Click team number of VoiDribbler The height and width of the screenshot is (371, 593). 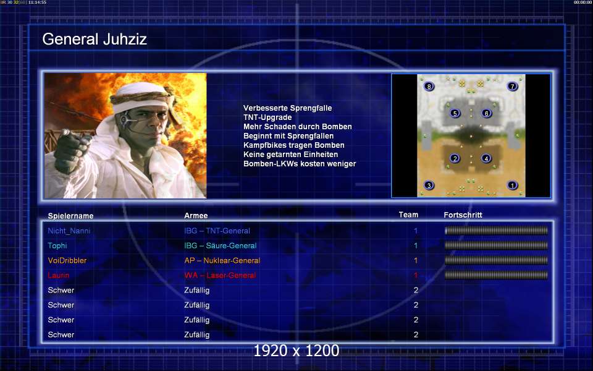(x=416, y=260)
